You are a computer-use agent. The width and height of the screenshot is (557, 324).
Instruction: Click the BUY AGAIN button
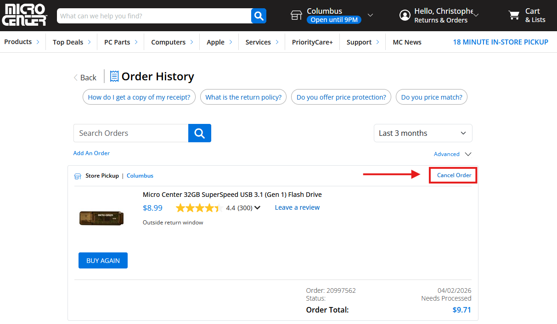pyautogui.click(x=103, y=260)
